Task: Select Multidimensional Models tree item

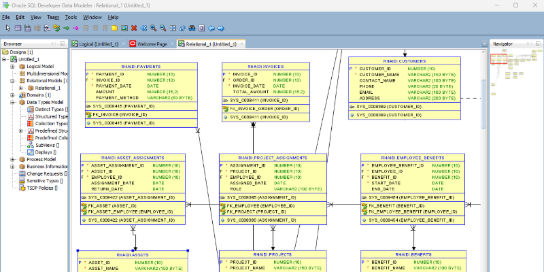Action: coord(47,73)
